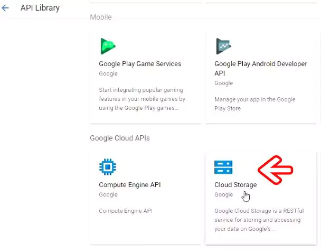Click the back arrow beside API Library
Image resolution: width=321 pixels, height=252 pixels.
tap(6, 8)
